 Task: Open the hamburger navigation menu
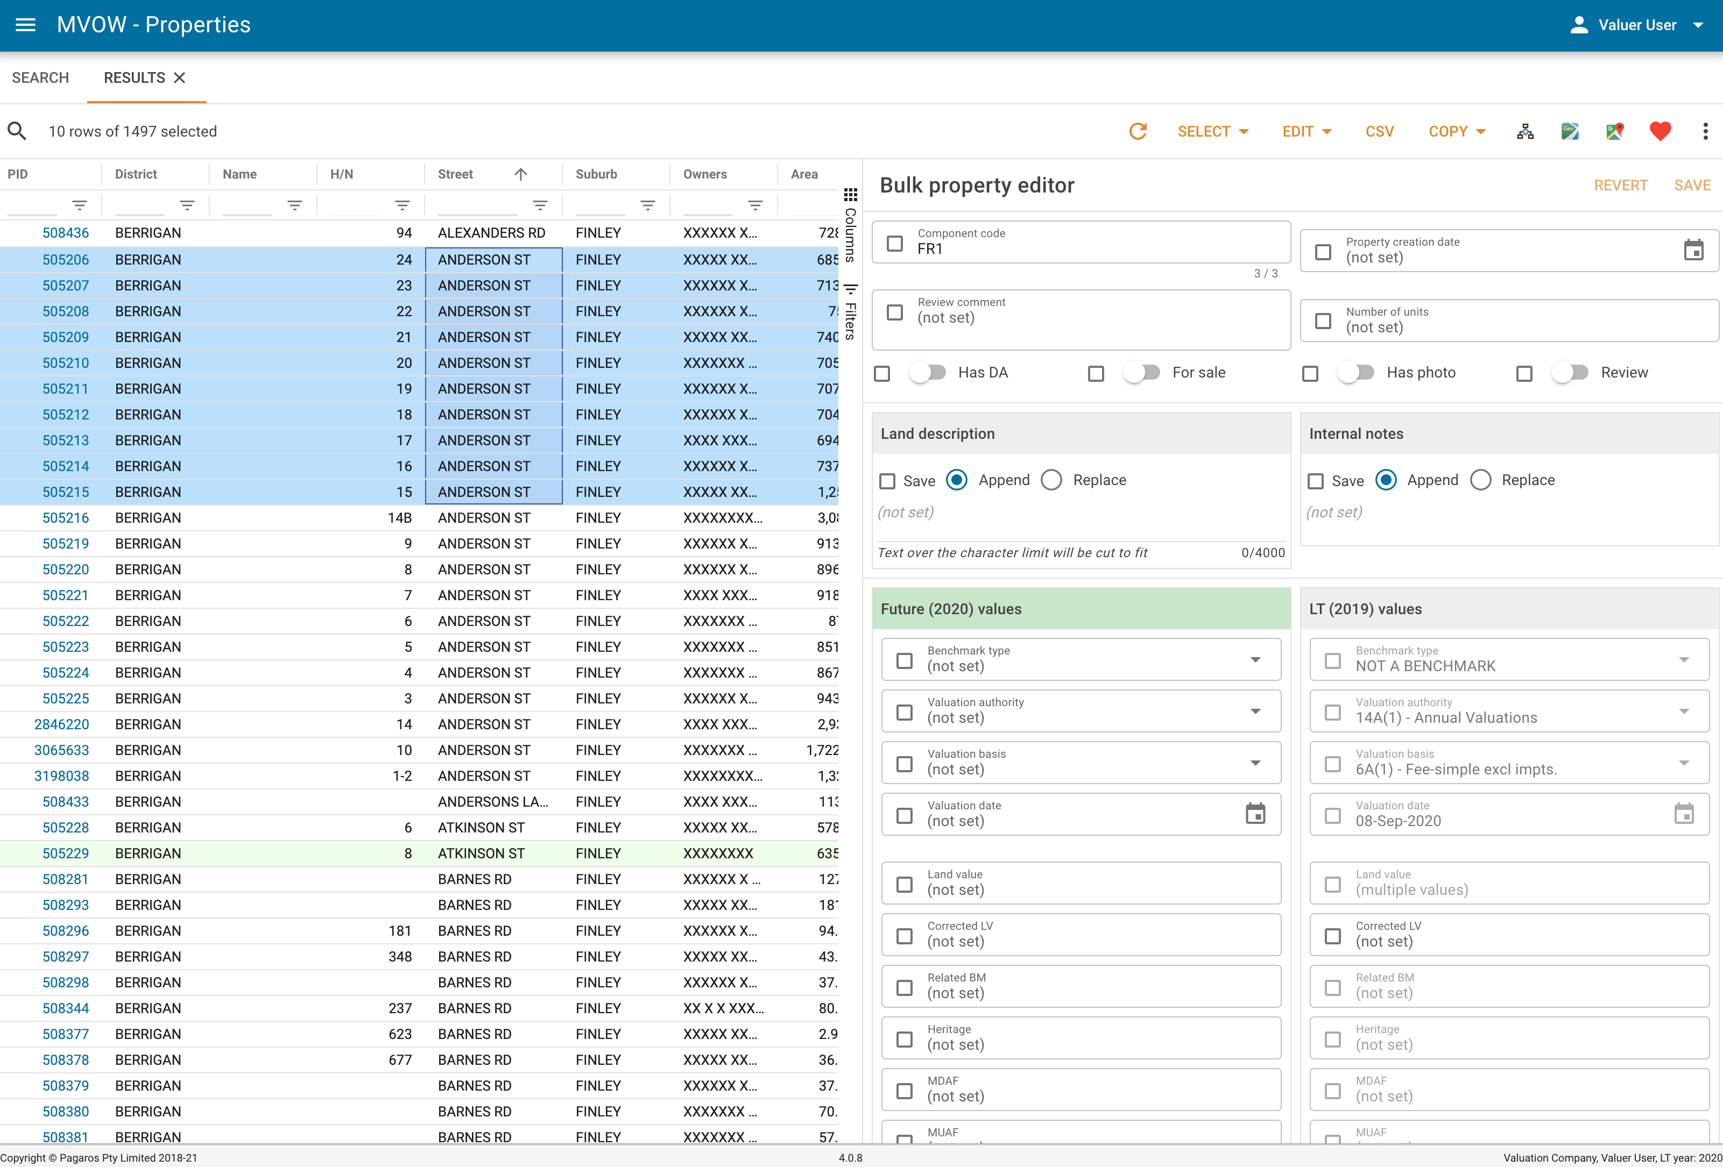click(25, 24)
